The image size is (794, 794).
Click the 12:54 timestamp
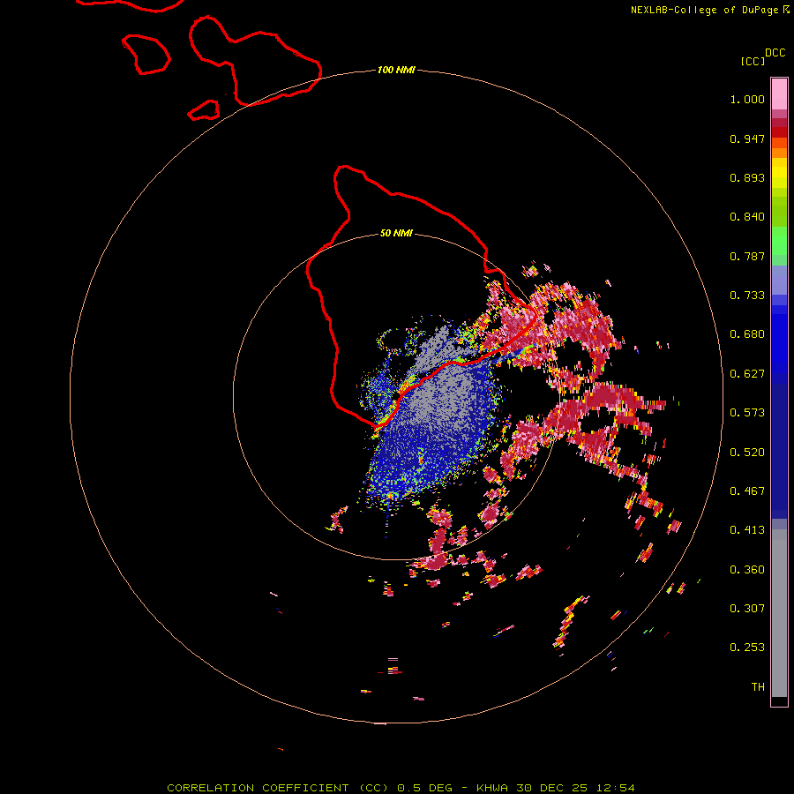[x=615, y=788]
